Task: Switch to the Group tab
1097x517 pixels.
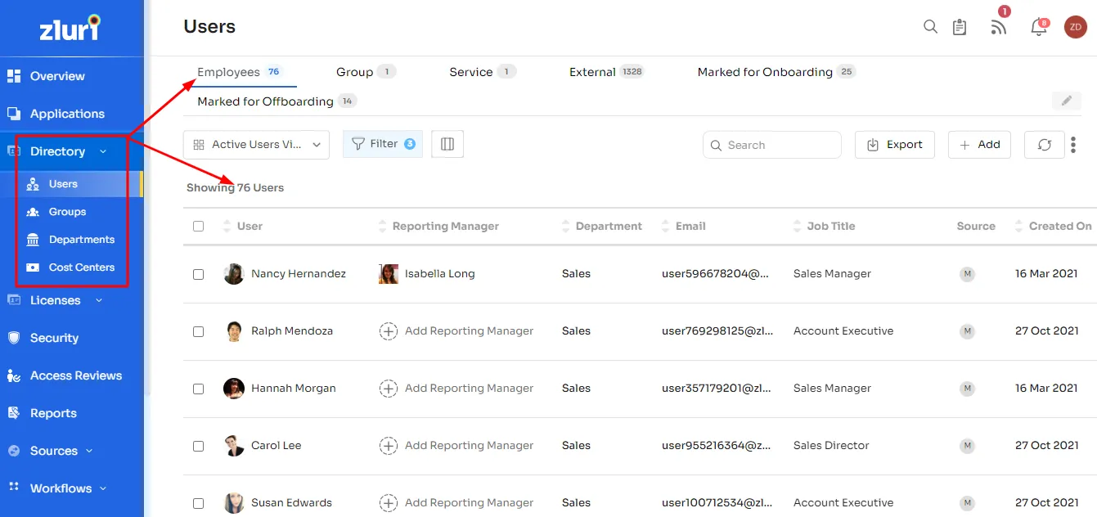Action: pos(366,72)
